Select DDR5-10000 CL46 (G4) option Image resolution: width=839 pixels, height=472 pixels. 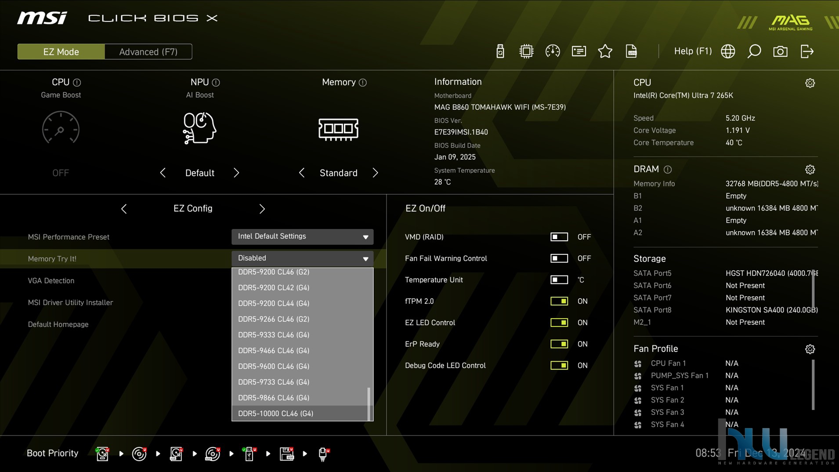[300, 414]
